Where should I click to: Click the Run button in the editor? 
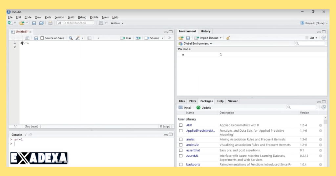(126, 38)
